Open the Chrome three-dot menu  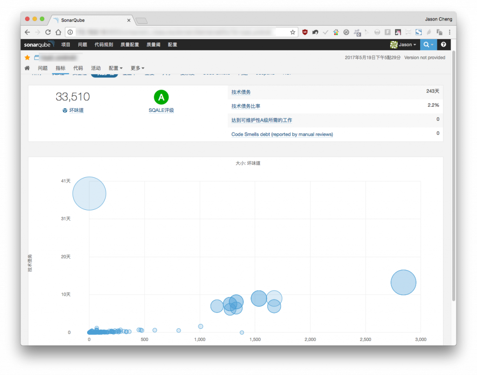(450, 32)
